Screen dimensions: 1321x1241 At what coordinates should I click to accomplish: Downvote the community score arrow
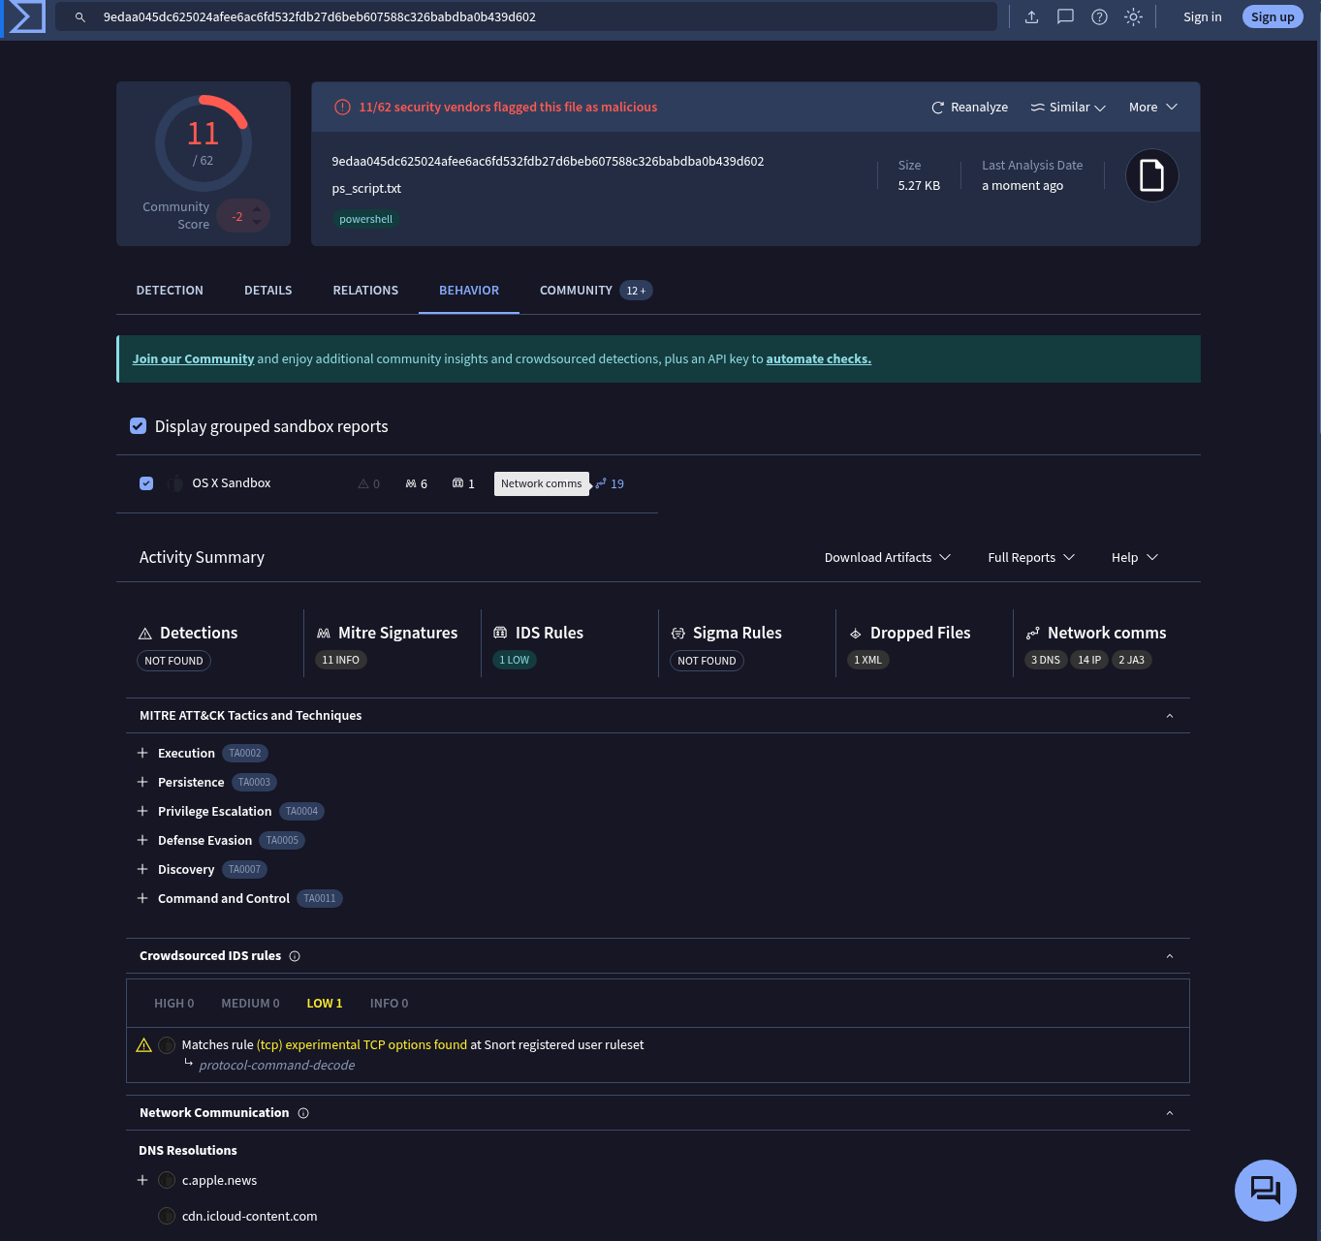point(257,223)
